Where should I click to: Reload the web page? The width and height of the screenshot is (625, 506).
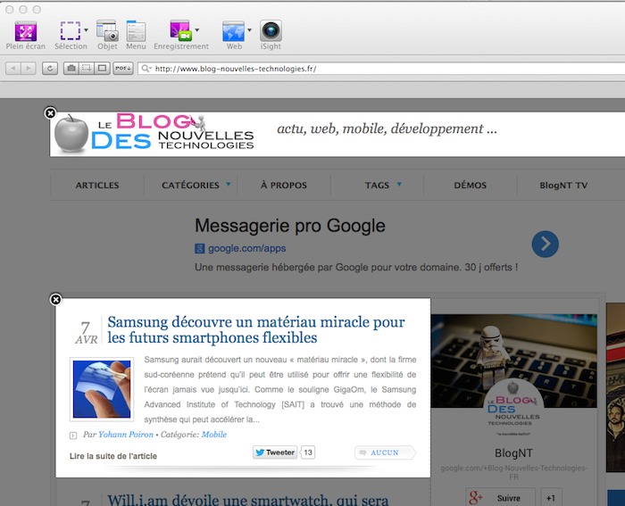[50, 68]
